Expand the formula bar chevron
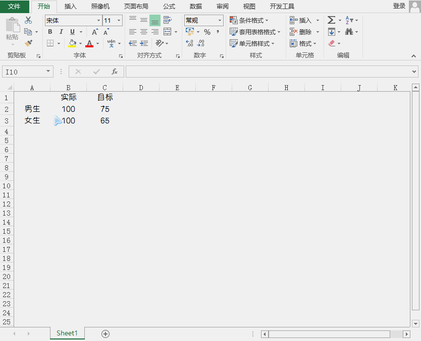Image resolution: width=421 pixels, height=341 pixels. pos(414,72)
